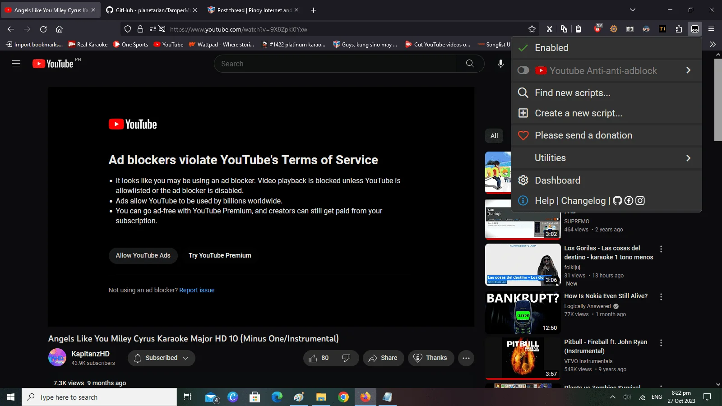Click the Share button

[383, 358]
